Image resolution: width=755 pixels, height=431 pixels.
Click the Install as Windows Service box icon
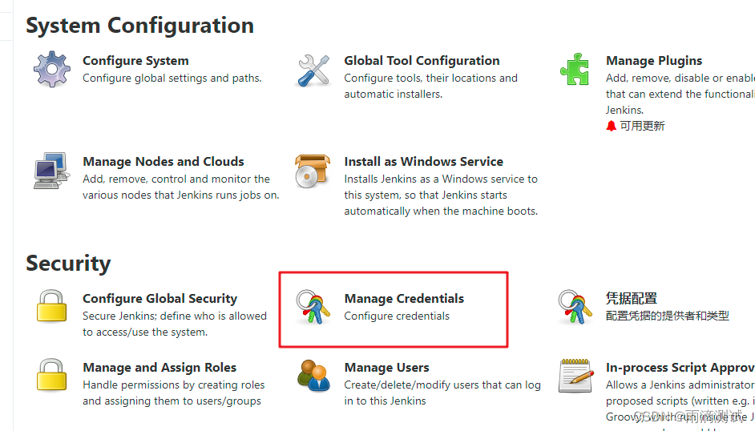click(313, 171)
